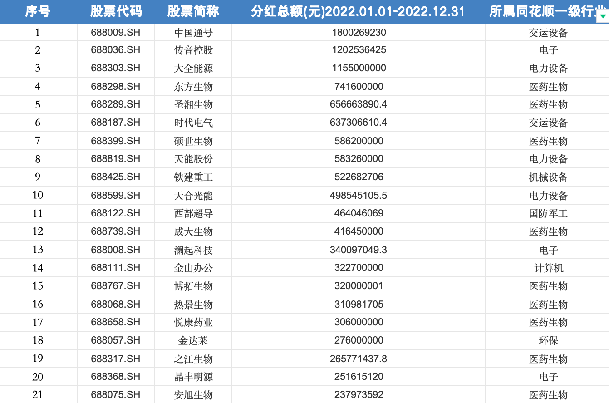Select 交运设备 in the 中国通号 row
The height and width of the screenshot is (403, 609).
click(548, 33)
